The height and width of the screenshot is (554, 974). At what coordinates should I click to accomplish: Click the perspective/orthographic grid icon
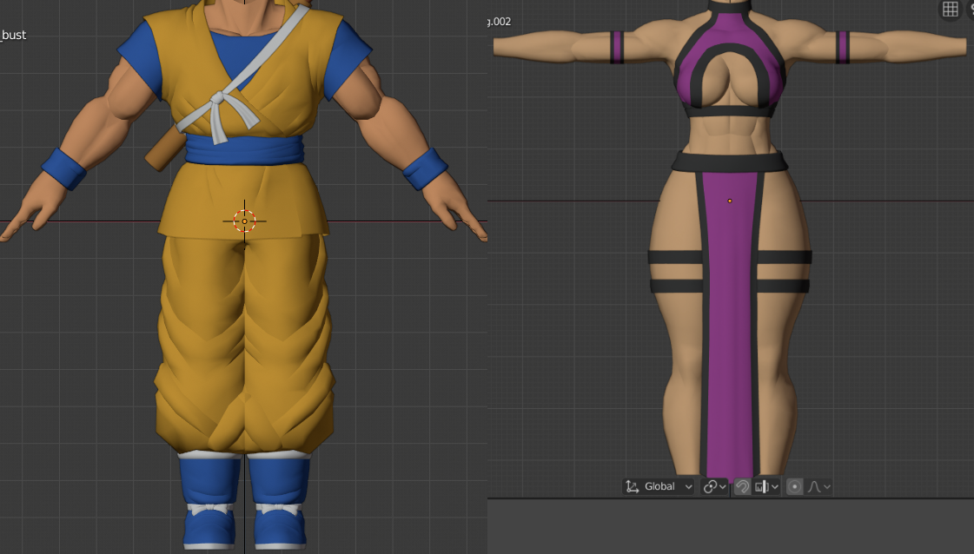tap(950, 9)
